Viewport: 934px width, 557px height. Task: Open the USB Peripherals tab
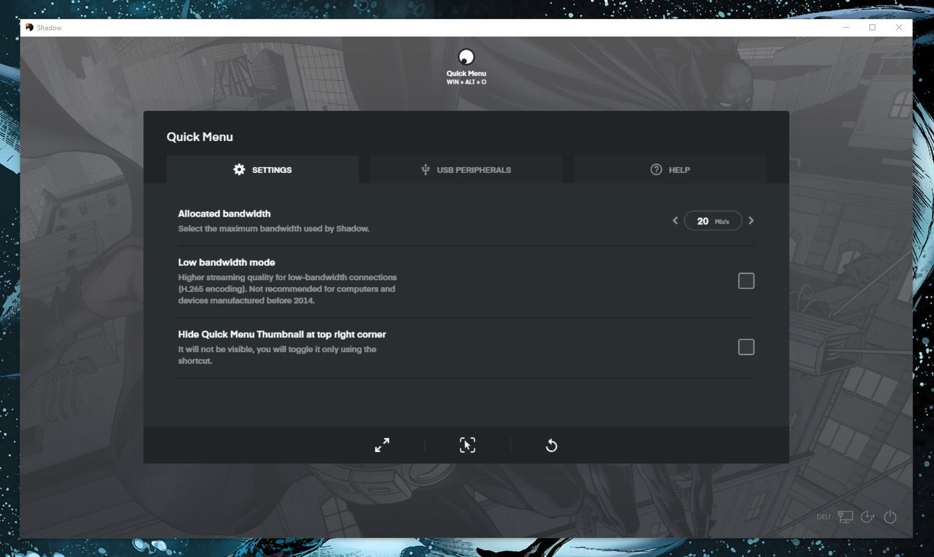tap(466, 169)
